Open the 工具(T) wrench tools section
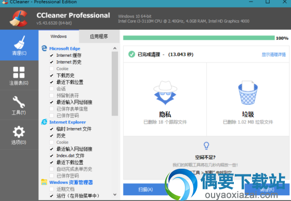Viewport: 291px width, 201px height. (x=19, y=105)
